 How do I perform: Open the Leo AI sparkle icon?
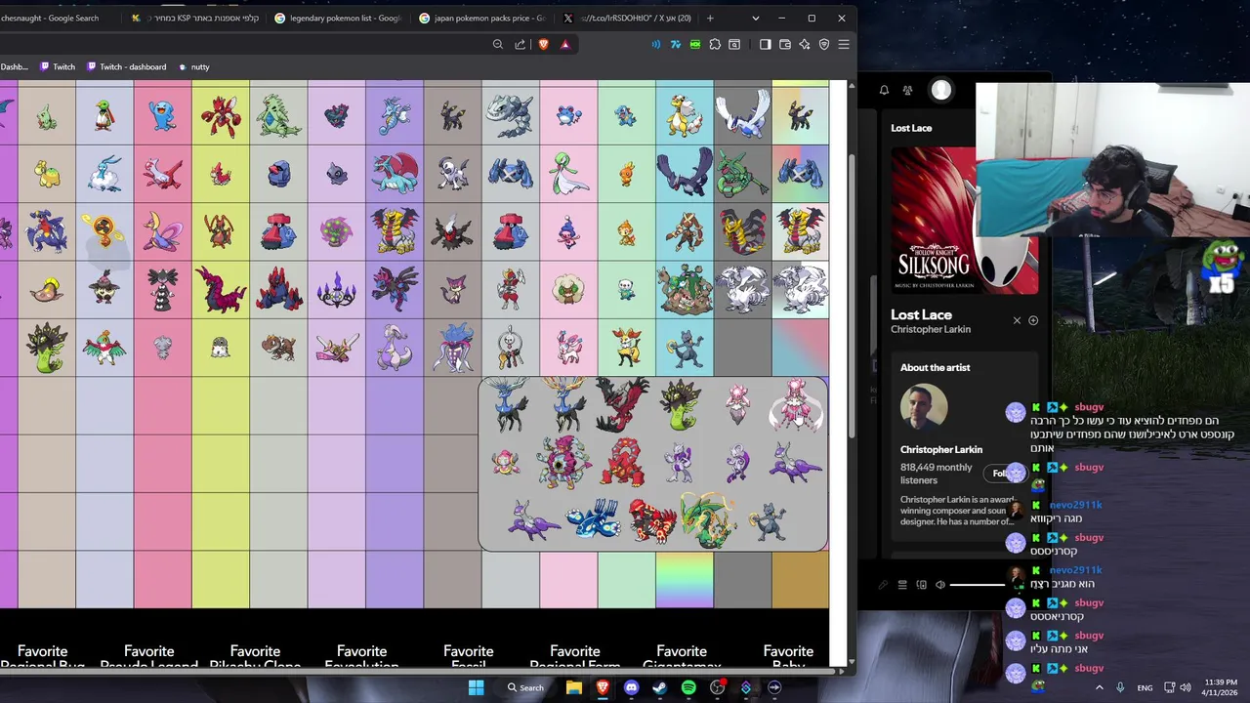click(x=804, y=44)
